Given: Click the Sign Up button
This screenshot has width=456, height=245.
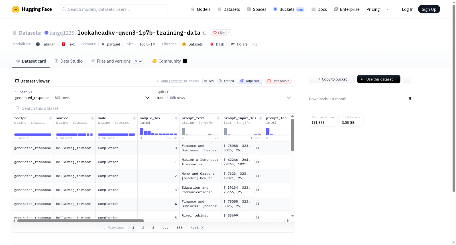Looking at the screenshot, I should click(429, 9).
